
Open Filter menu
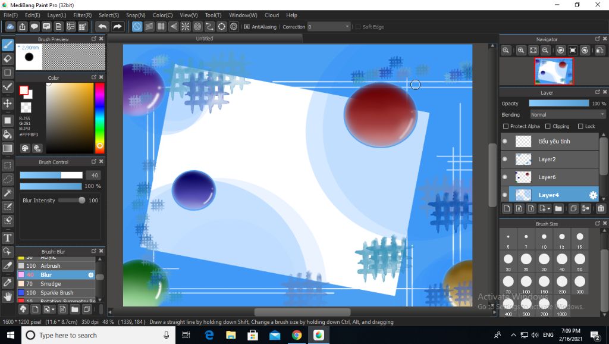tap(82, 15)
